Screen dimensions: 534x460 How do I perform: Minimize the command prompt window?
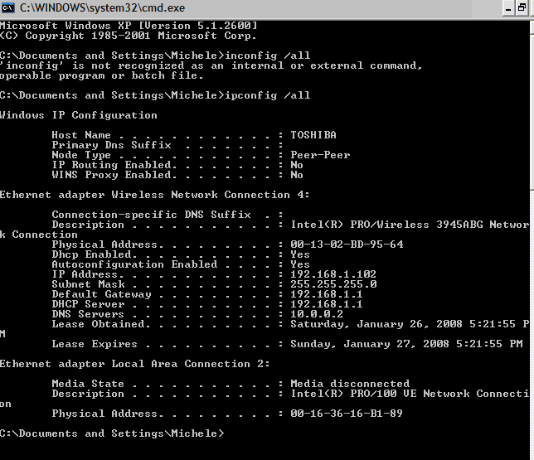pos(508,8)
